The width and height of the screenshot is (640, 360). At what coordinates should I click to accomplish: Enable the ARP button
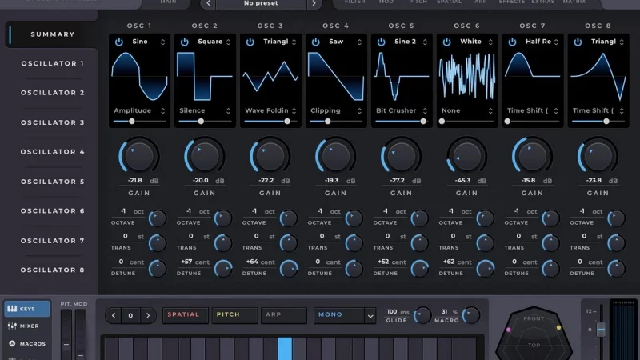tap(283, 315)
